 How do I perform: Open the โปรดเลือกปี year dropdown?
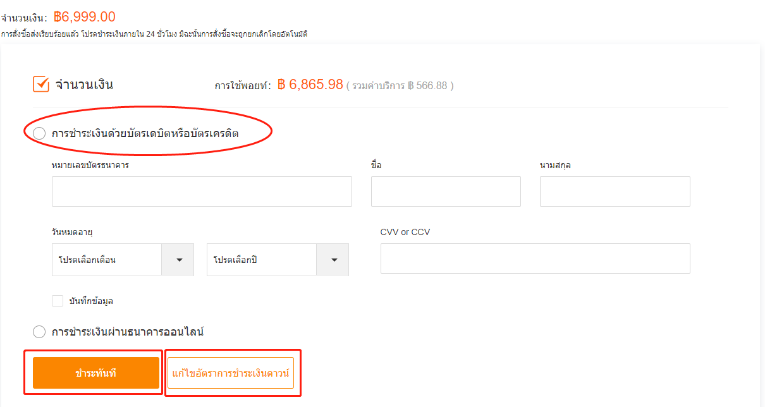pyautogui.click(x=278, y=260)
